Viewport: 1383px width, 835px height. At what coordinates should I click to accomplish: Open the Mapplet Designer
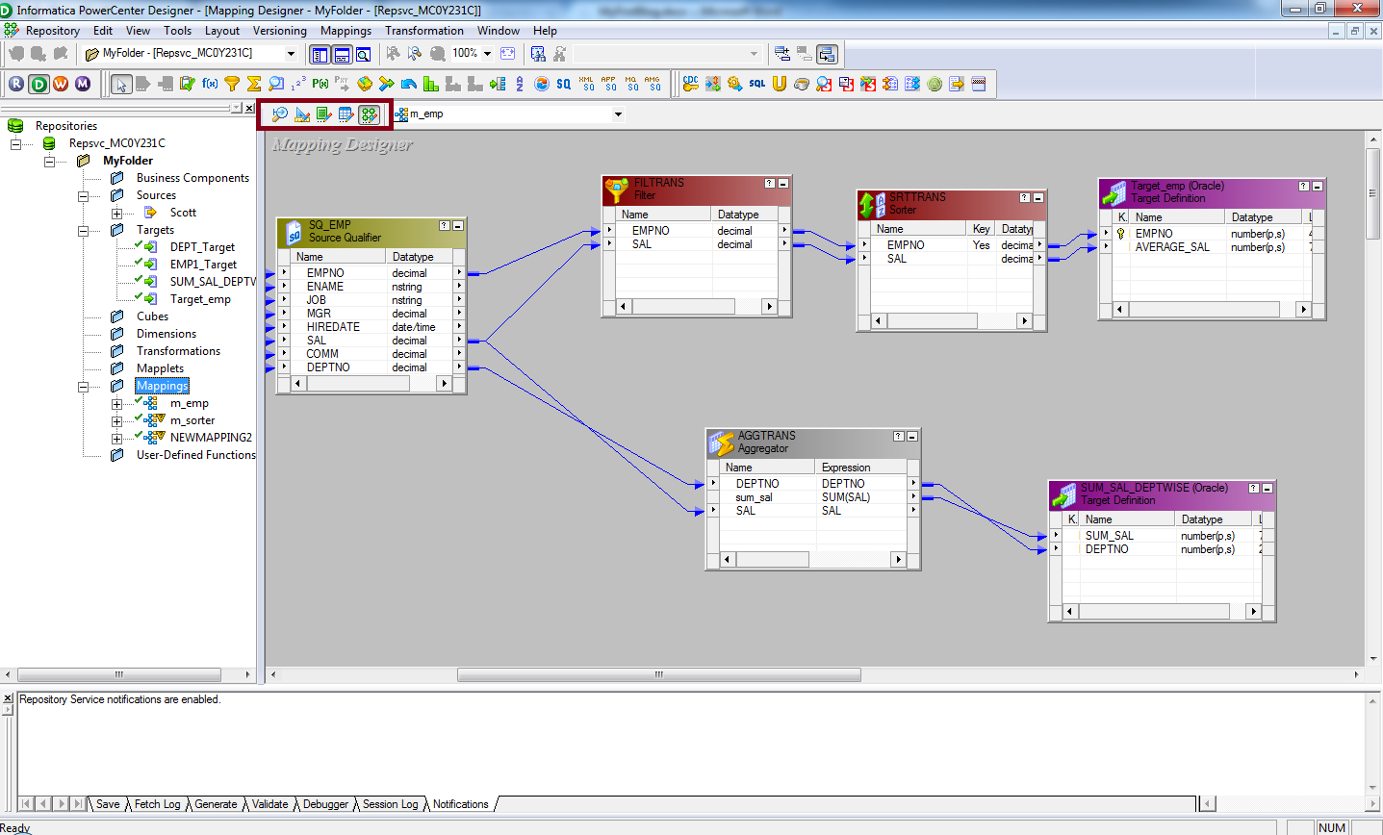(x=347, y=114)
